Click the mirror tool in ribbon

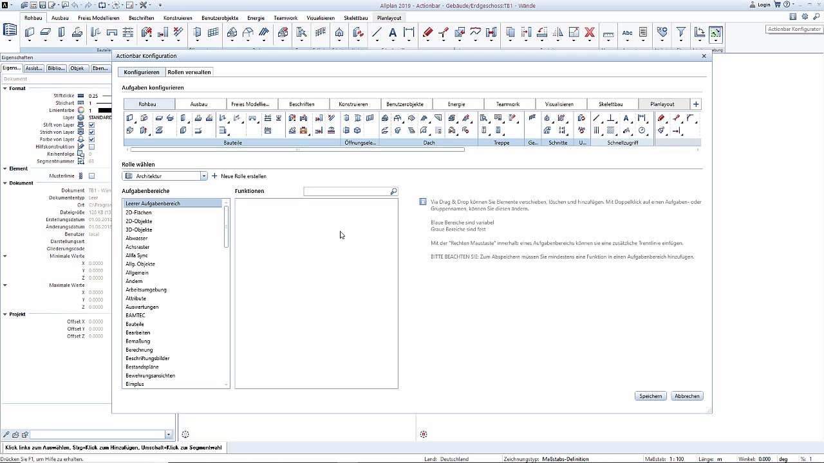557,32
